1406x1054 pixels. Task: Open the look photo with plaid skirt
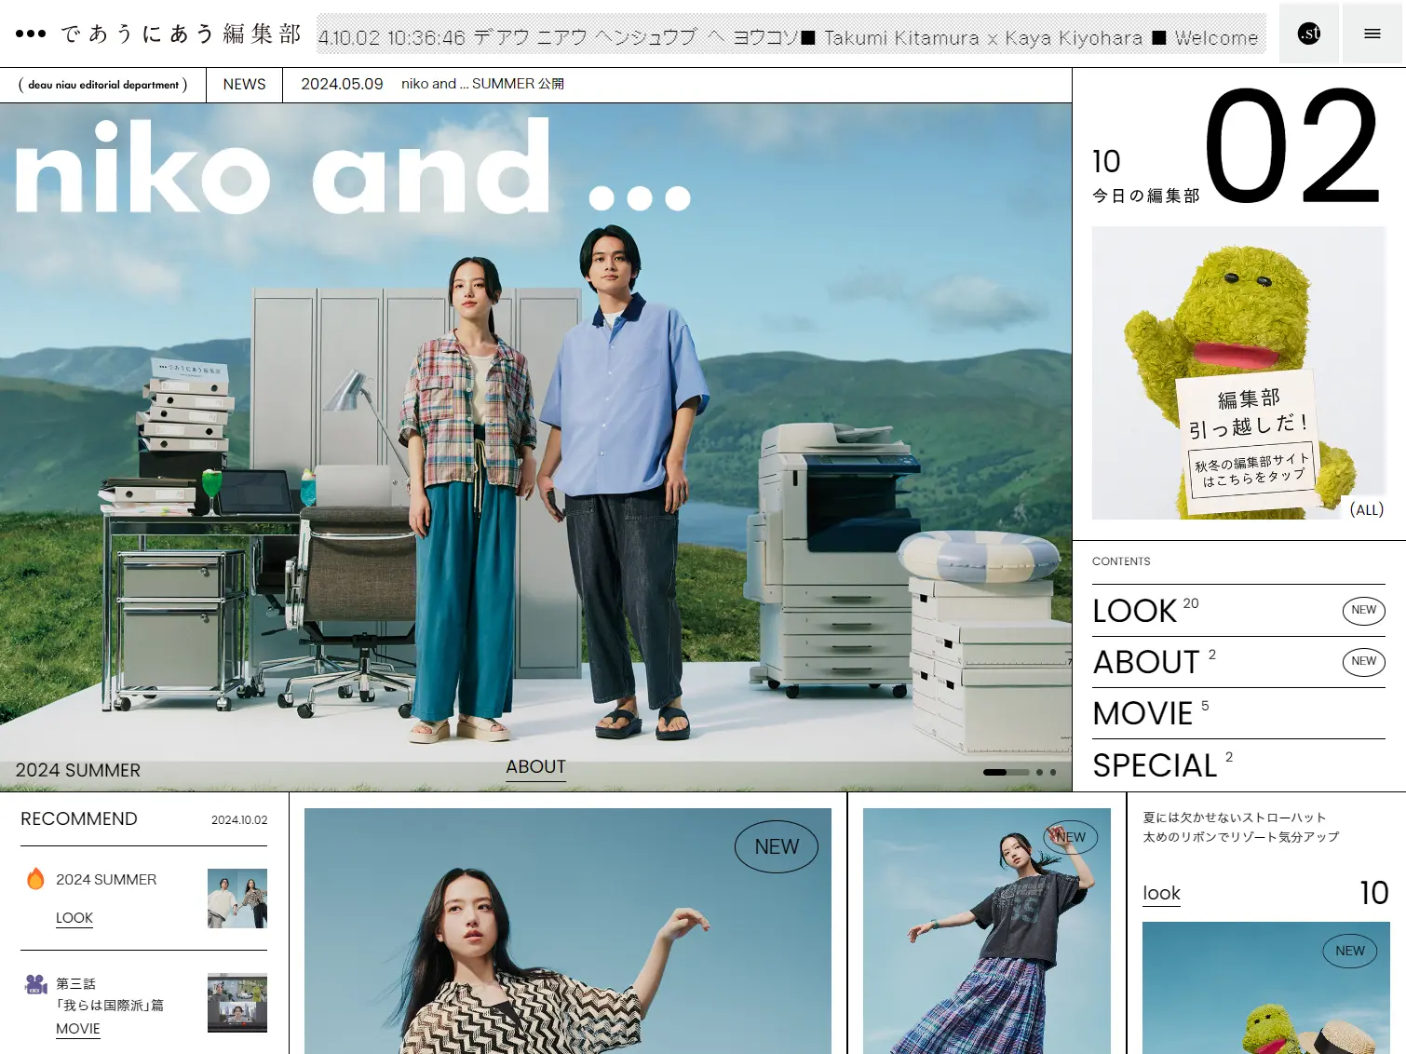[987, 931]
